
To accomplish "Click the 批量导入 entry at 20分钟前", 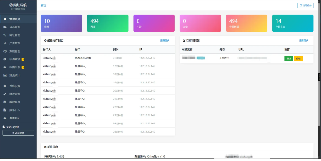I will point(80,91).
